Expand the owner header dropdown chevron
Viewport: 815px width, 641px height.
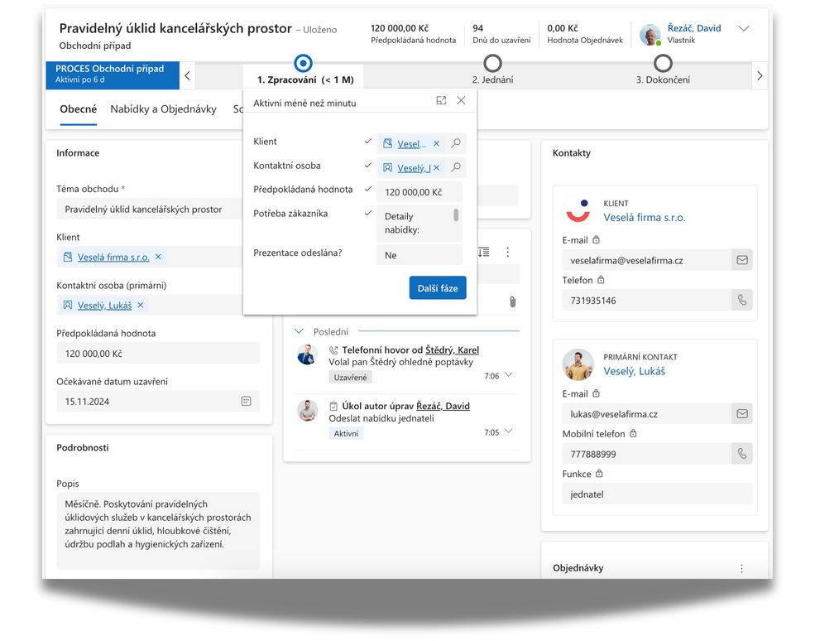tap(744, 29)
